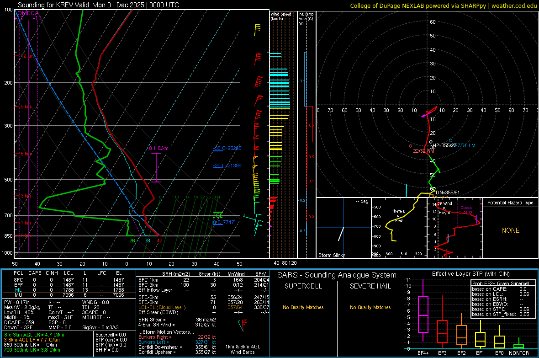Click the Bunkers Left = 327/31 kt entry
The image size is (539, 358).
point(177,342)
